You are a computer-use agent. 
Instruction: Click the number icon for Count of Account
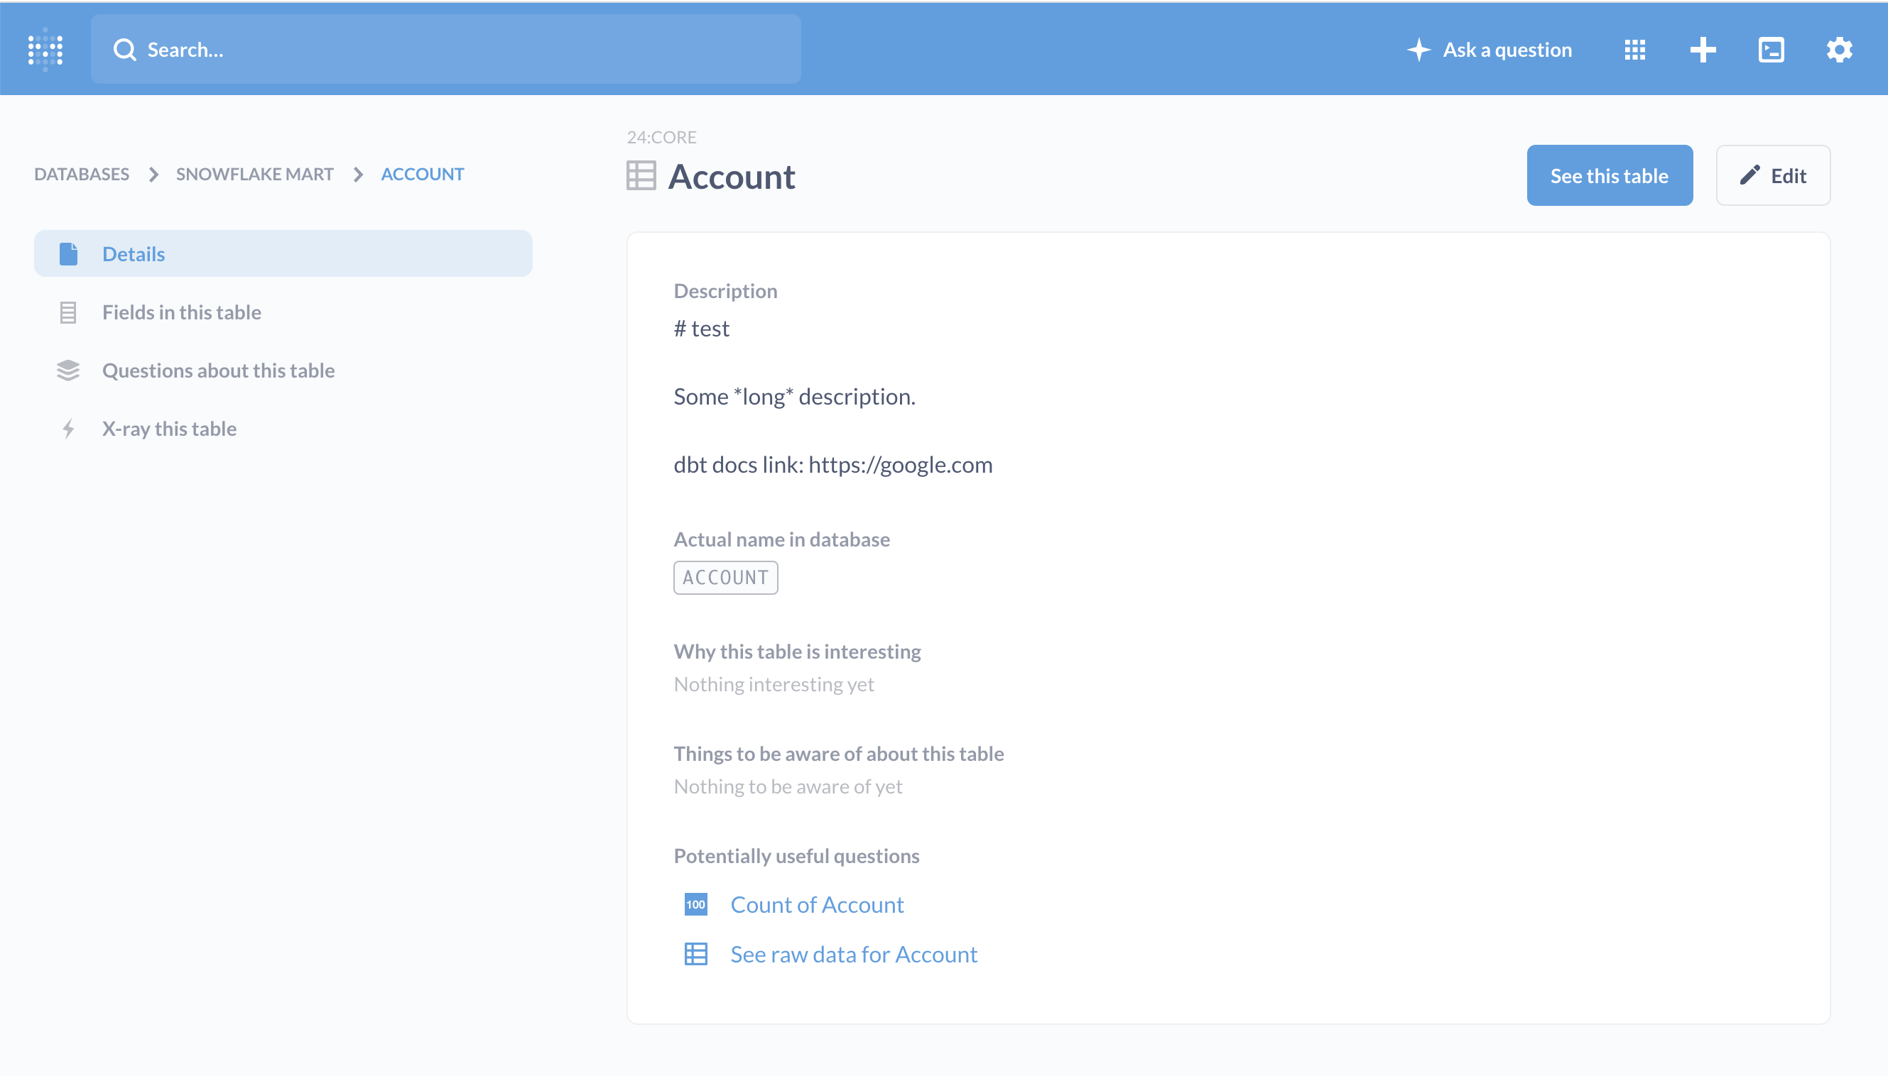pos(695,904)
